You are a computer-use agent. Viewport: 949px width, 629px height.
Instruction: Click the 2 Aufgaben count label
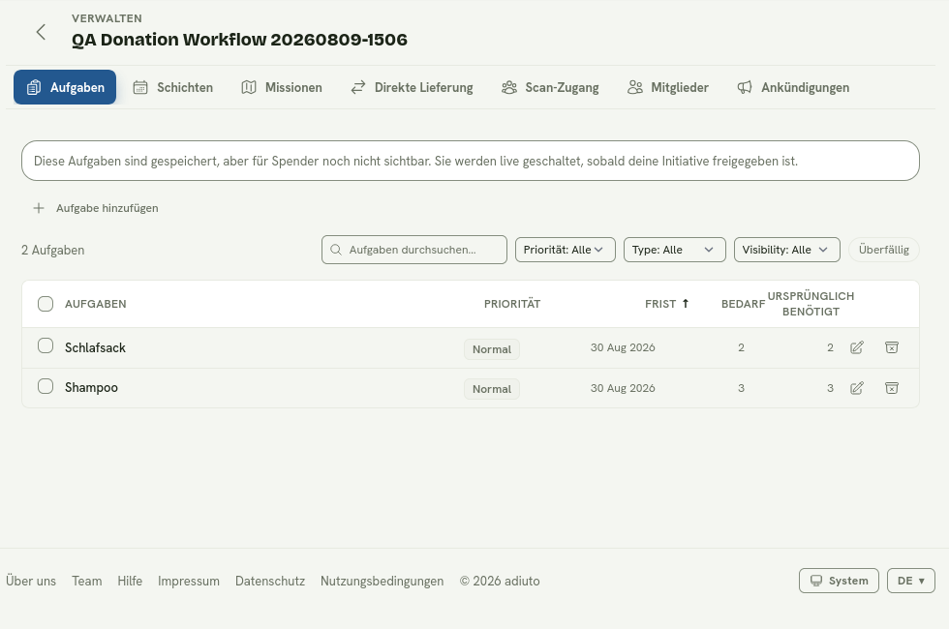click(x=52, y=250)
